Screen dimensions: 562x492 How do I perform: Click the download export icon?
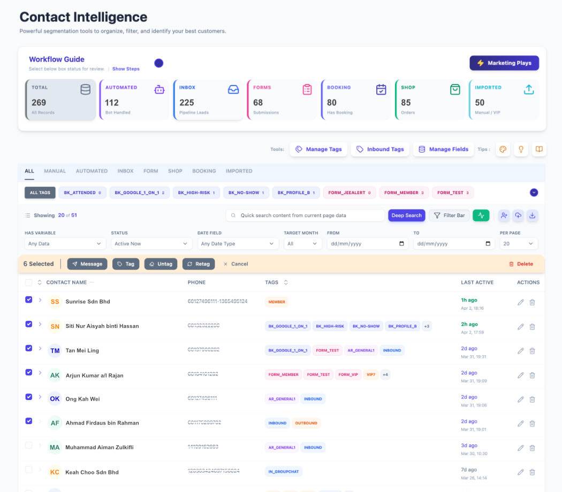coord(532,215)
